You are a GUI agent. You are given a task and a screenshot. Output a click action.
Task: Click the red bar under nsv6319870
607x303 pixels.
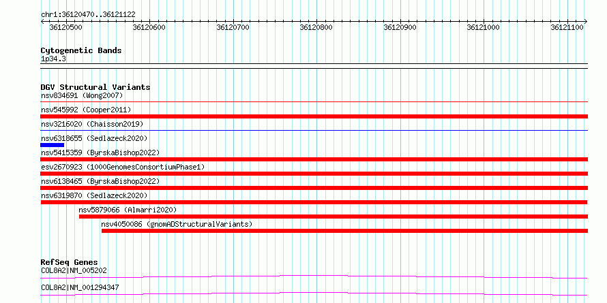(x=314, y=202)
